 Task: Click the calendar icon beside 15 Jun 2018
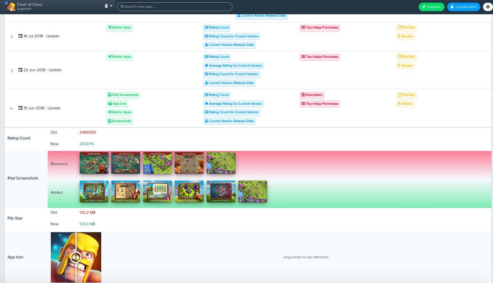(x=20, y=108)
